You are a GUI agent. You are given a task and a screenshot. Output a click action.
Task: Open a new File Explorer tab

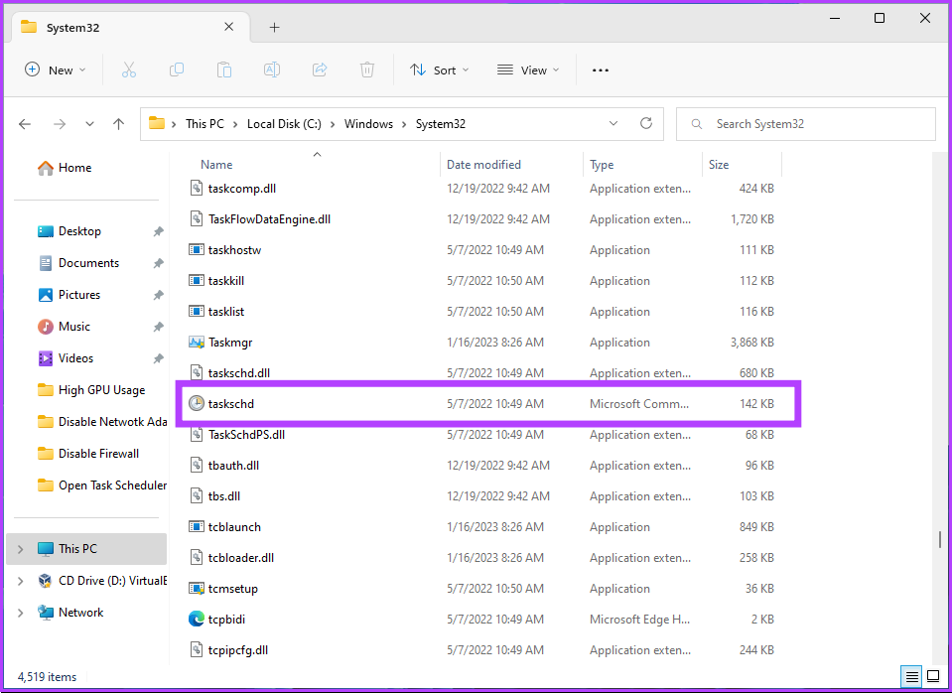275,27
